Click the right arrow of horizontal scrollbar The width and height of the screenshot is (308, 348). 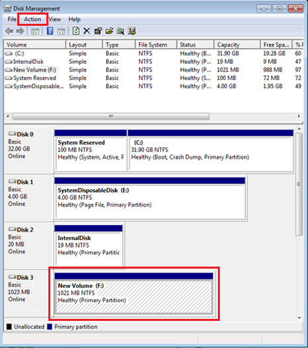click(299, 116)
